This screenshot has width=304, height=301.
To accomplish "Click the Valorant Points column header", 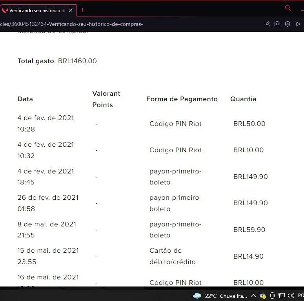I will (x=106, y=99).
